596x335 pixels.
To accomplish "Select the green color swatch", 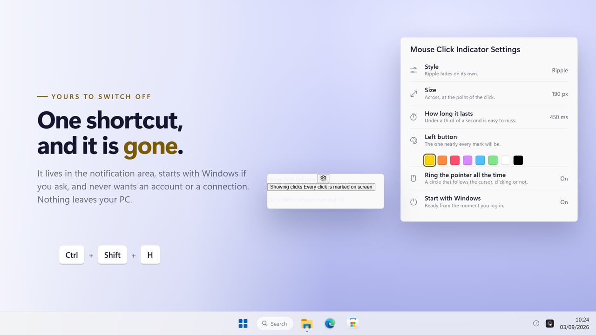I will tap(493, 161).
